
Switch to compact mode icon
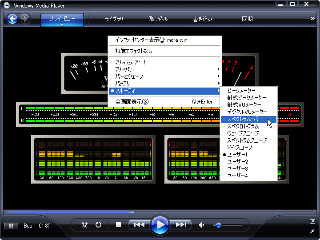pos(312,231)
